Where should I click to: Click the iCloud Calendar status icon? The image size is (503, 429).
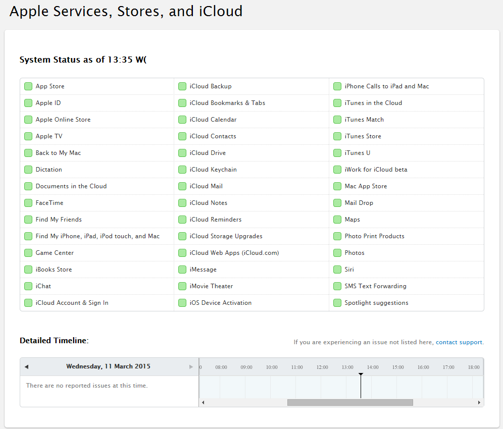tap(182, 120)
